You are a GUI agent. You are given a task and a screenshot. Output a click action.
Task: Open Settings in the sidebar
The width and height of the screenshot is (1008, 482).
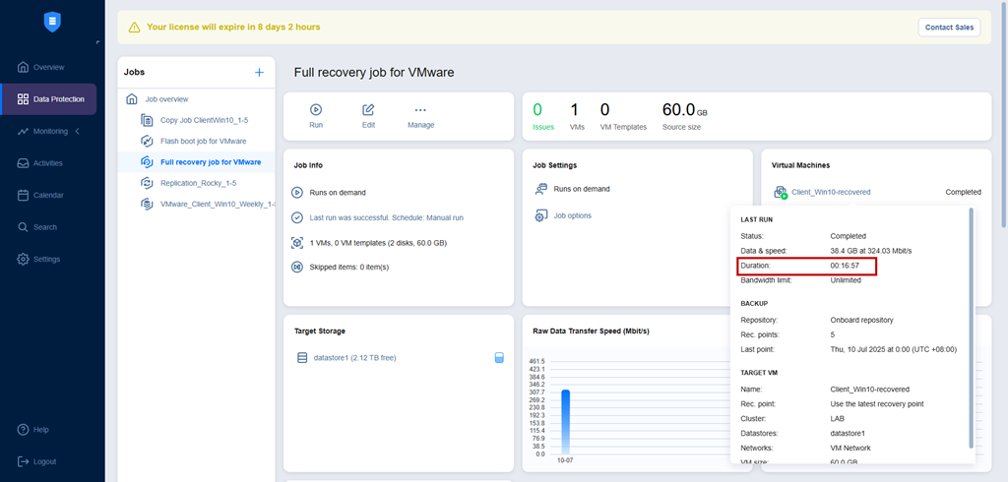click(x=47, y=259)
